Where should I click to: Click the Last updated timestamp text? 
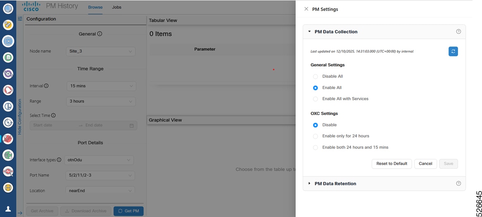click(362, 51)
